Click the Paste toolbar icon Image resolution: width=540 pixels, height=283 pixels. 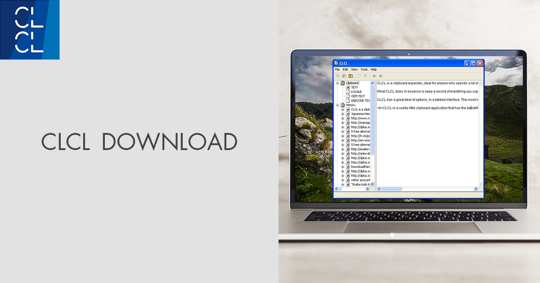pos(344,75)
